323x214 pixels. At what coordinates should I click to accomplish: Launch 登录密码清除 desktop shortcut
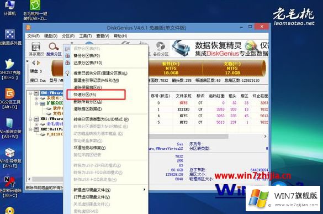[10, 187]
